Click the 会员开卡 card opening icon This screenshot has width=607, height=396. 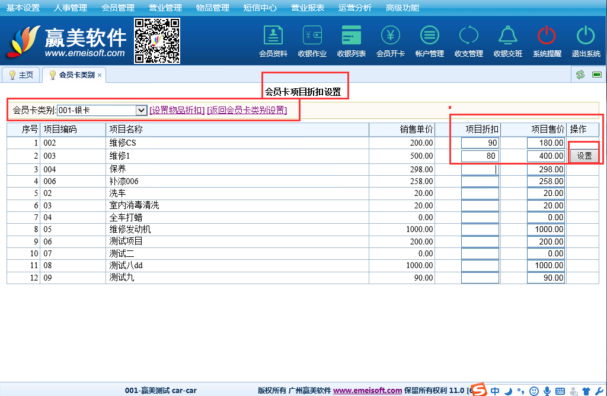390,37
